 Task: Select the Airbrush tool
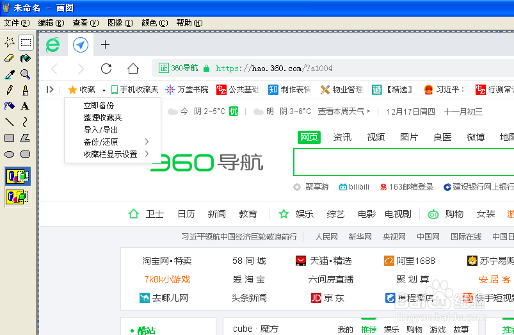pos(10,106)
